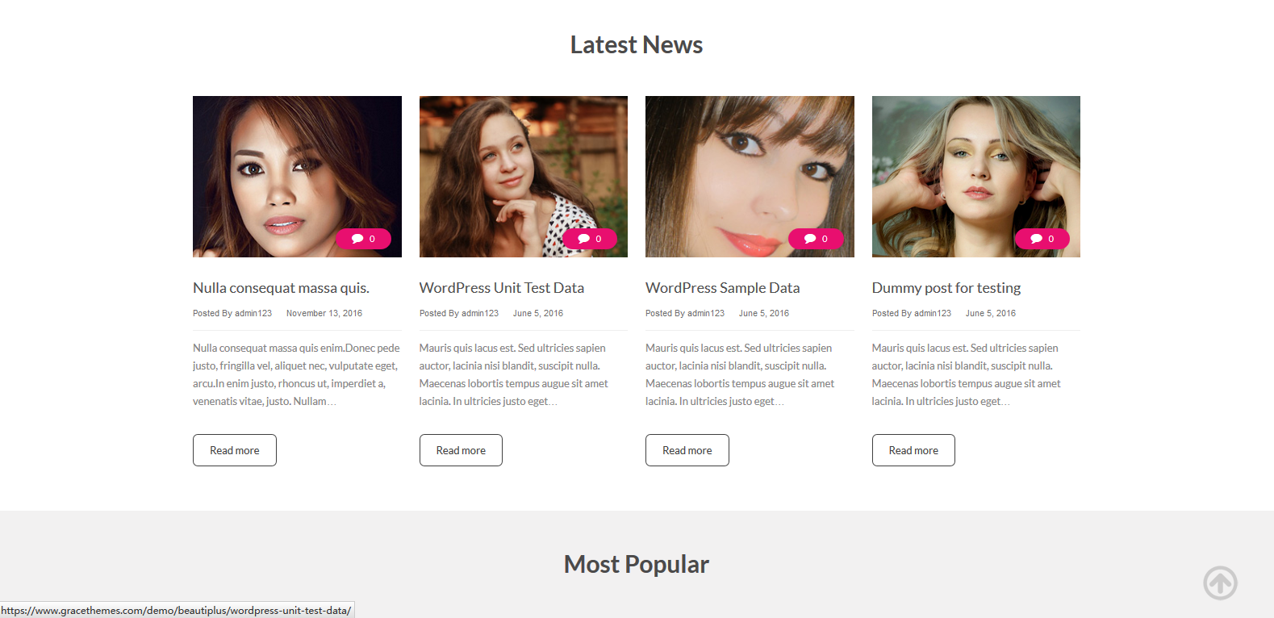Click the November 13, 2016 post date
Viewport: 1274px width, 618px height.
click(x=324, y=313)
